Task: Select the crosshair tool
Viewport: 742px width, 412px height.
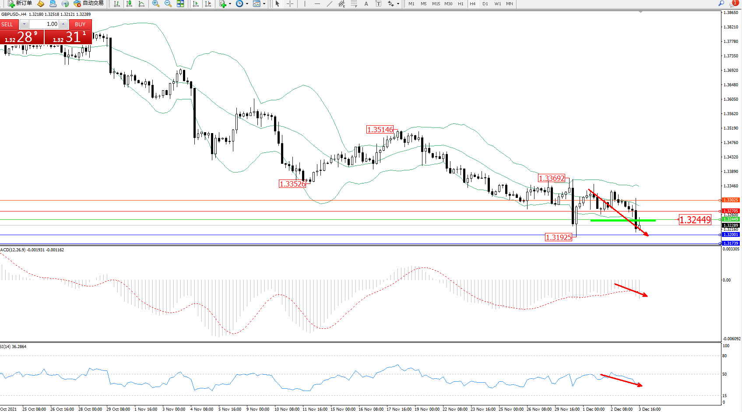Action: click(x=290, y=4)
